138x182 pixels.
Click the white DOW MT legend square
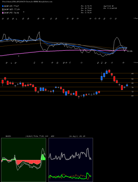[3, 10]
